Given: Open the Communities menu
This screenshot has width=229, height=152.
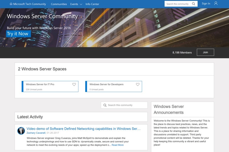Looking at the screenshot, I should (x=59, y=4).
